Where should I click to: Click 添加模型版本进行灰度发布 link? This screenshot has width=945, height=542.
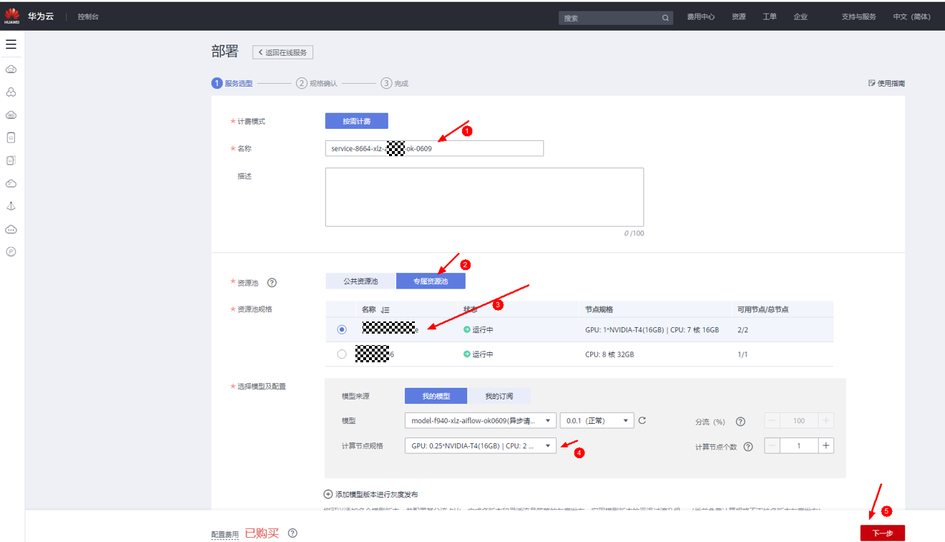pyautogui.click(x=377, y=494)
